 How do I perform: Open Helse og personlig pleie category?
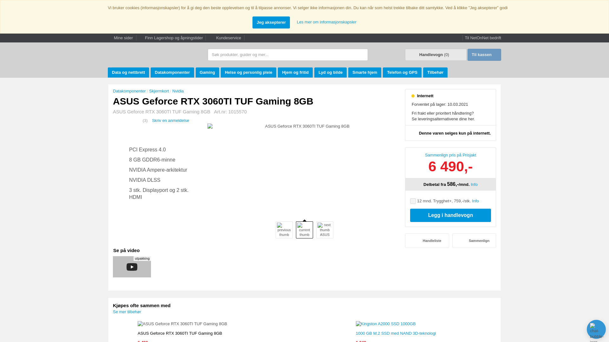248,73
